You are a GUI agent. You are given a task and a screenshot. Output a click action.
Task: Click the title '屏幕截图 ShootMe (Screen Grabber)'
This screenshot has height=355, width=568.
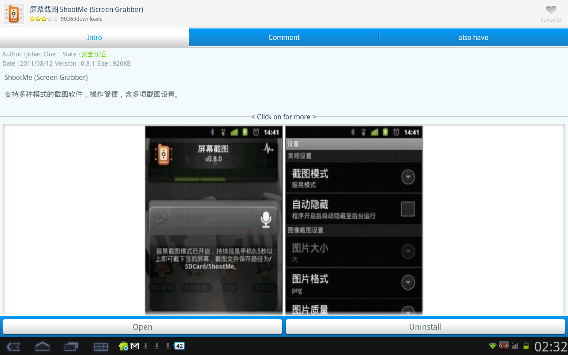click(87, 9)
